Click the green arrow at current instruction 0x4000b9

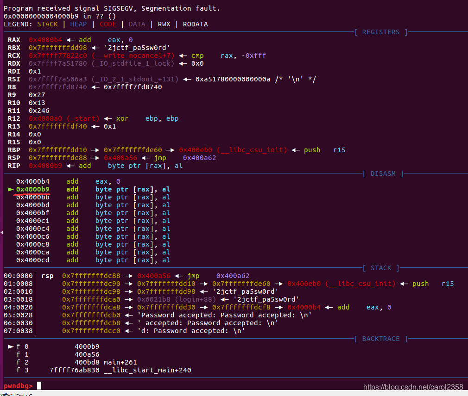tap(11, 189)
